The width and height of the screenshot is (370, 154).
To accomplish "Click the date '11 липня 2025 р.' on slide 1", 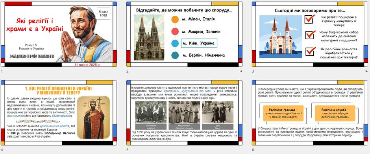I will click(x=87, y=64).
